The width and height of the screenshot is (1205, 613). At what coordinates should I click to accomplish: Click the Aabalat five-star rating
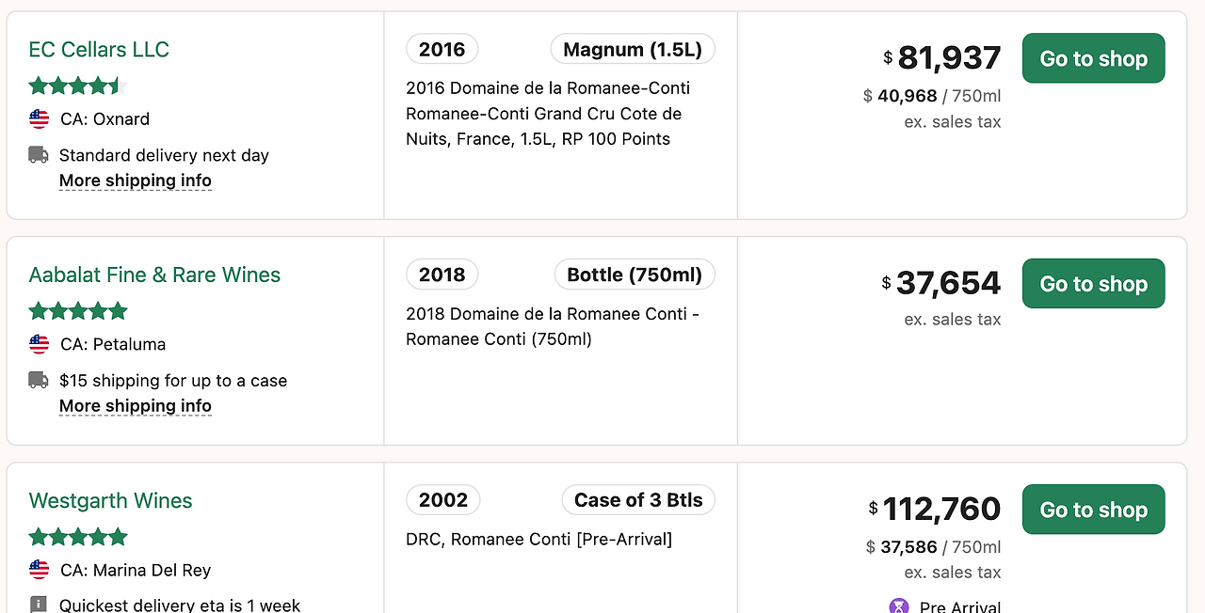pos(77,311)
